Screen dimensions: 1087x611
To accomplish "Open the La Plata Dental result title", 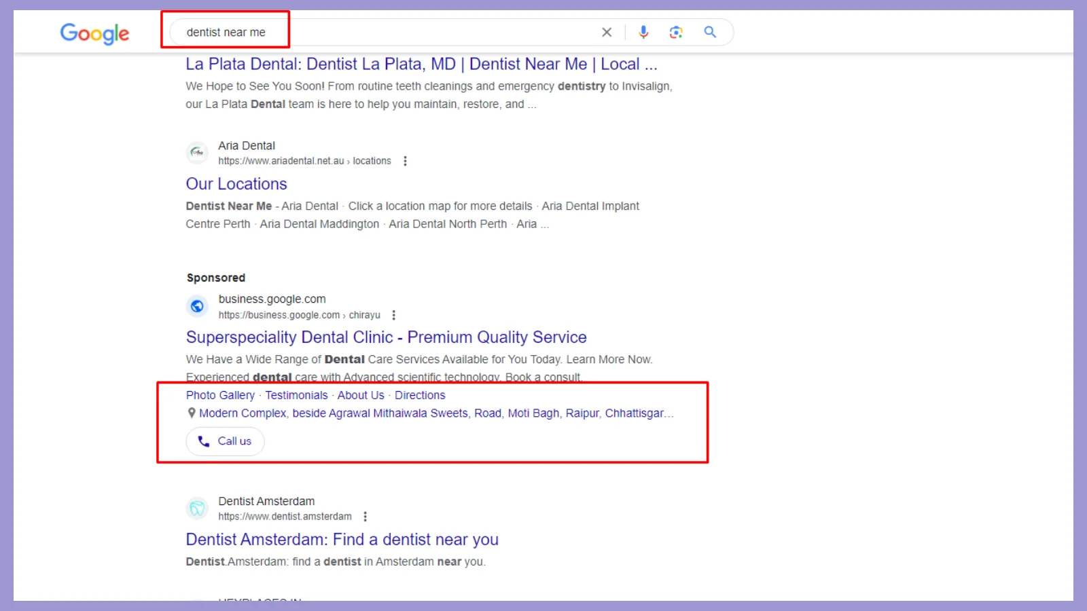I will pos(421,64).
